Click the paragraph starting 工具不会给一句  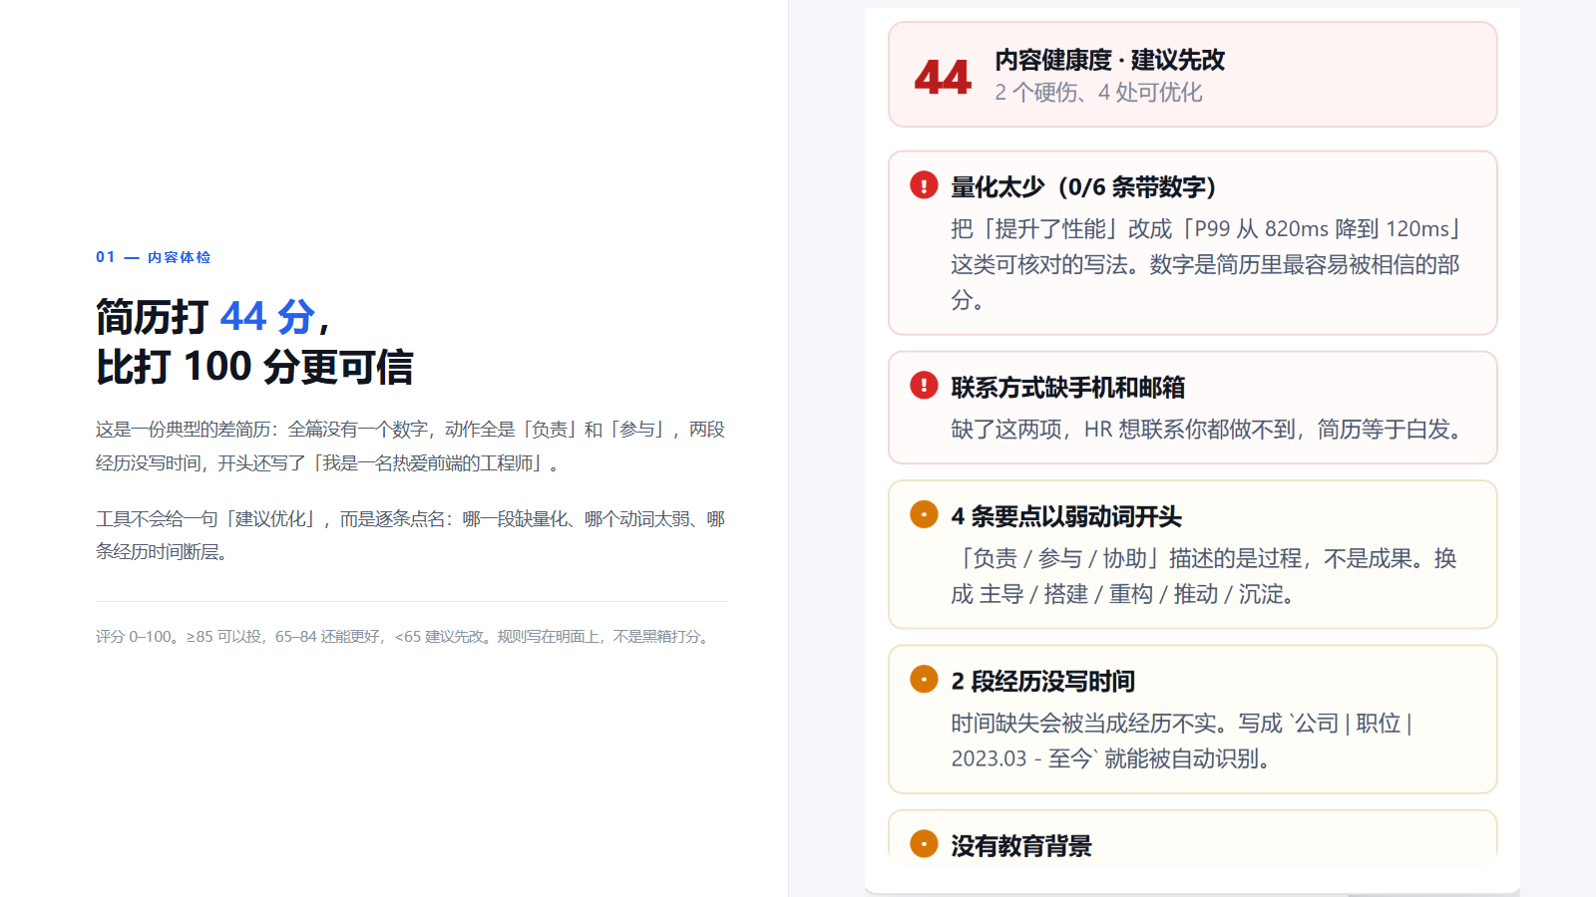(411, 535)
